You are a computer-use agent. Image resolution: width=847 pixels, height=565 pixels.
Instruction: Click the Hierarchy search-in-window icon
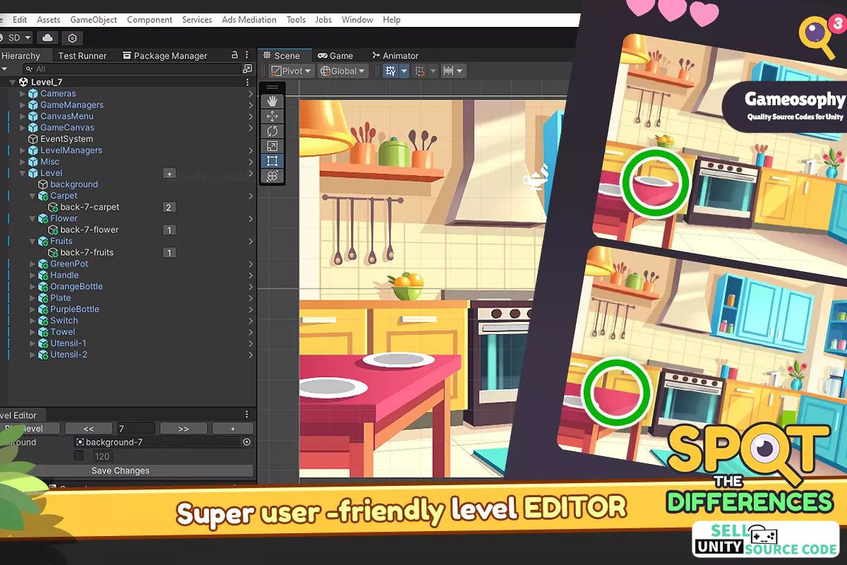pyautogui.click(x=247, y=69)
